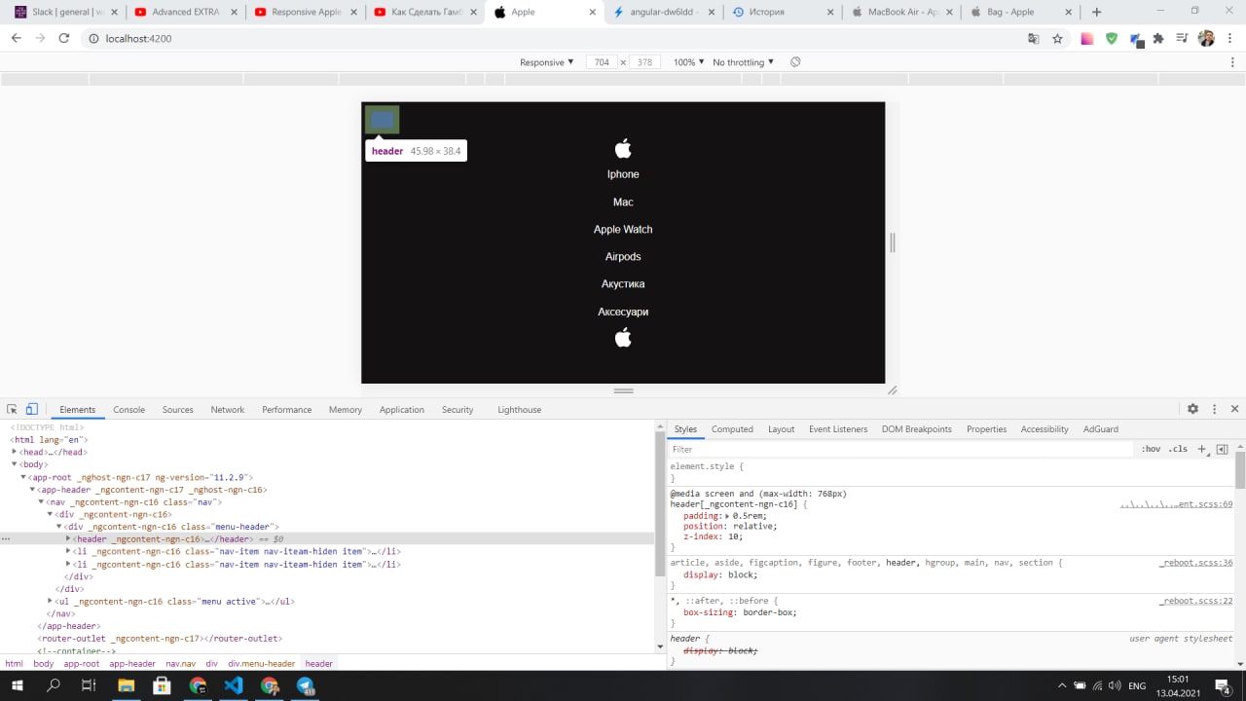Open the Extensions puzzle-piece menu
1246x701 pixels.
pyautogui.click(x=1158, y=39)
